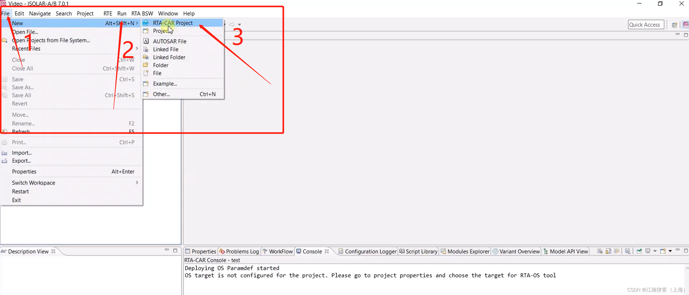Select Navigate from menu bar

[40, 13]
